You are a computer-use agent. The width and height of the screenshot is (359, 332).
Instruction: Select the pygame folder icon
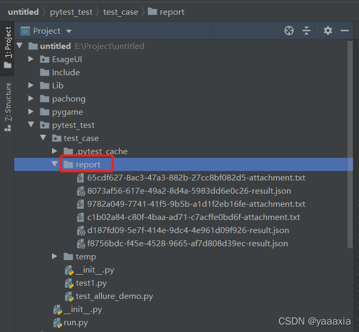[x=45, y=112]
